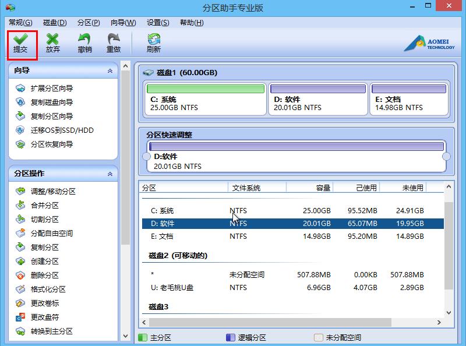
Task: Select 调整/移动分区 operation
Action: click(x=53, y=191)
